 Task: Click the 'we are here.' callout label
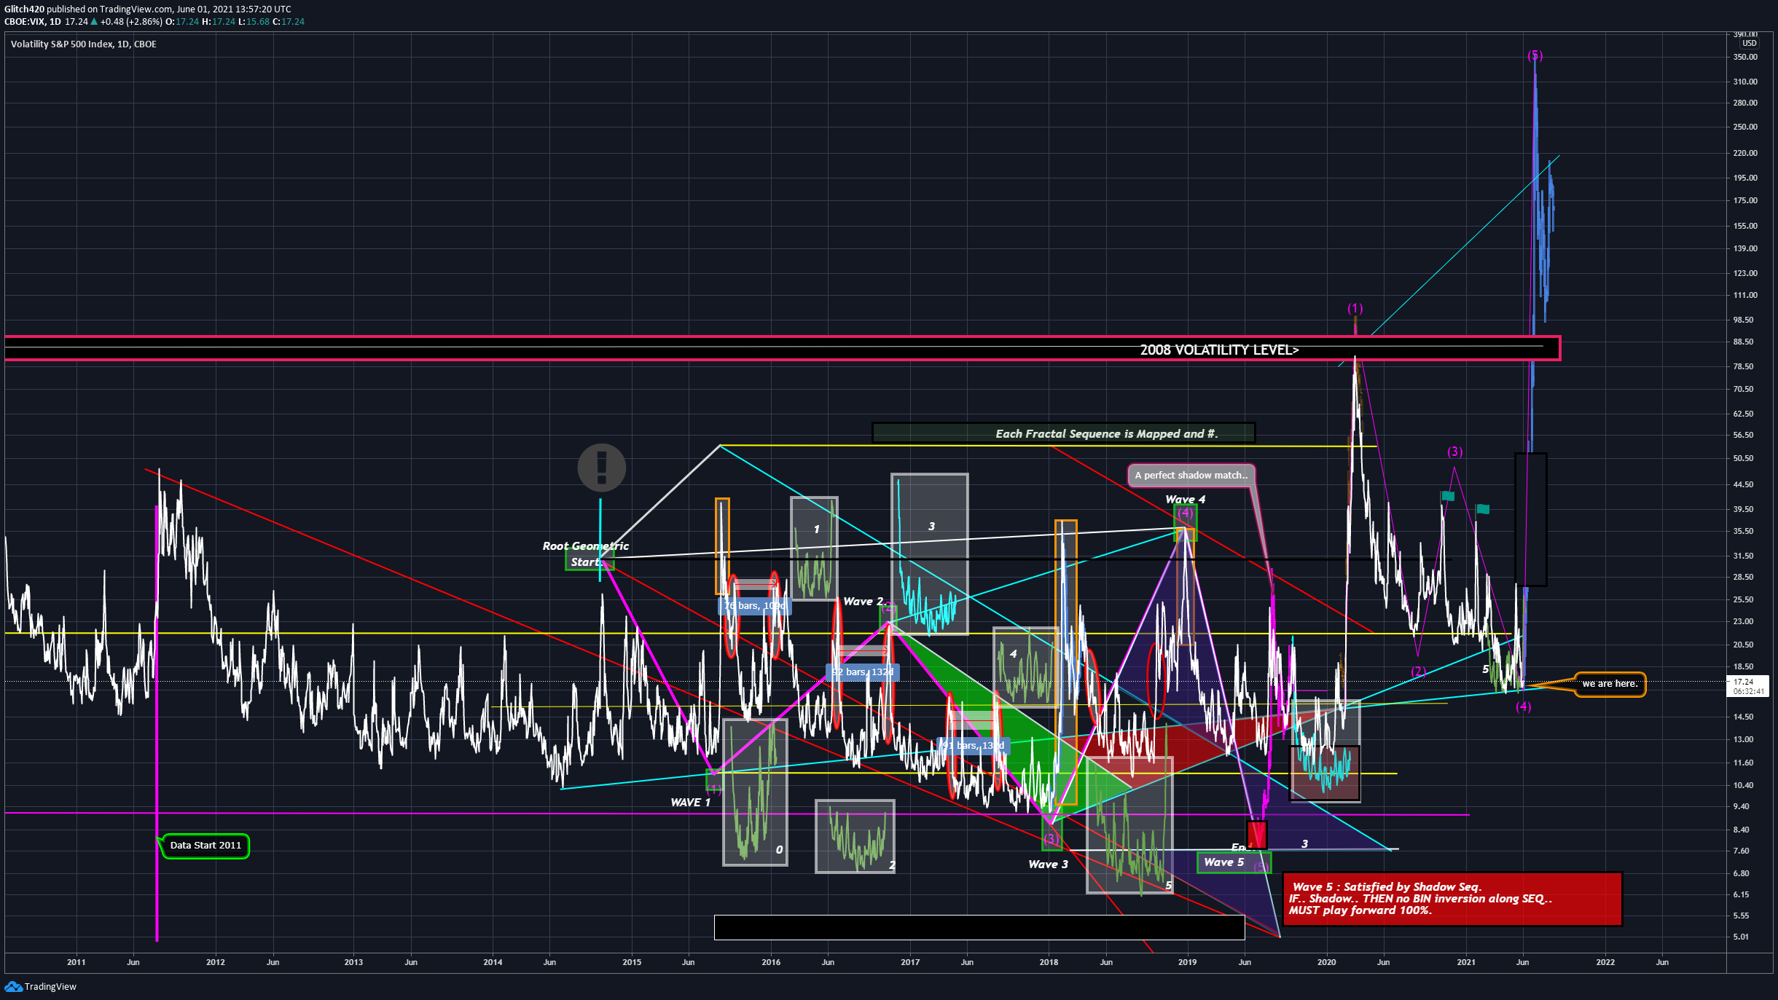[1610, 684]
